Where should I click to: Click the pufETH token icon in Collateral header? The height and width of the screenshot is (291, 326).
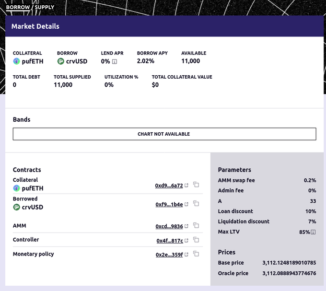[x=16, y=61]
